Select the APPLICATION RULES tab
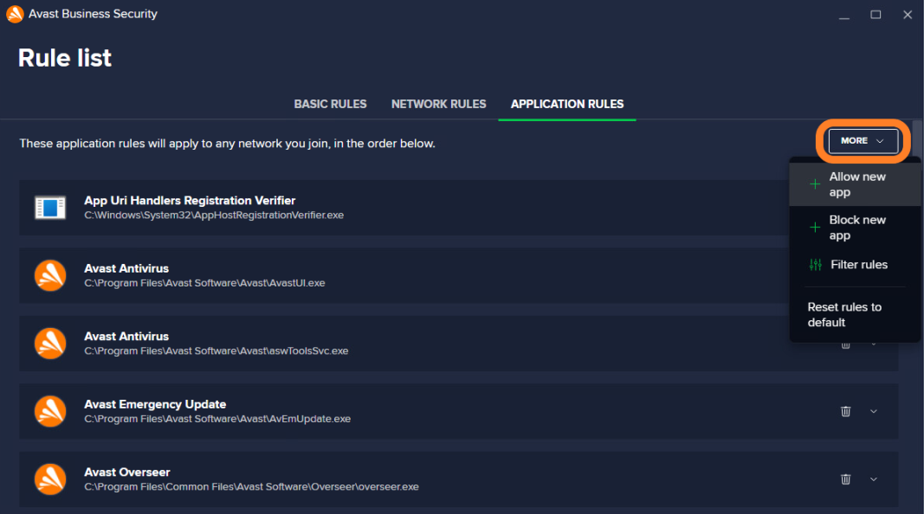The width and height of the screenshot is (924, 514). 567,104
